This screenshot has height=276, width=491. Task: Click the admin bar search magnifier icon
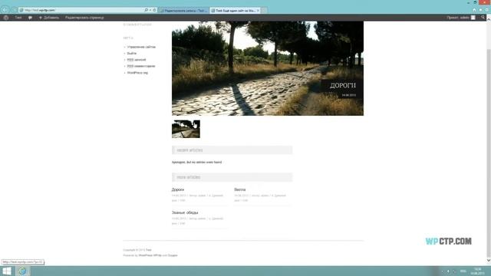pos(483,18)
